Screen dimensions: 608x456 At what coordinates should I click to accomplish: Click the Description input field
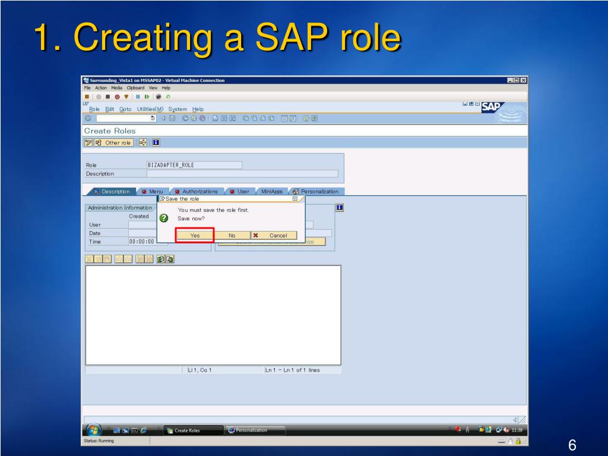(242, 174)
